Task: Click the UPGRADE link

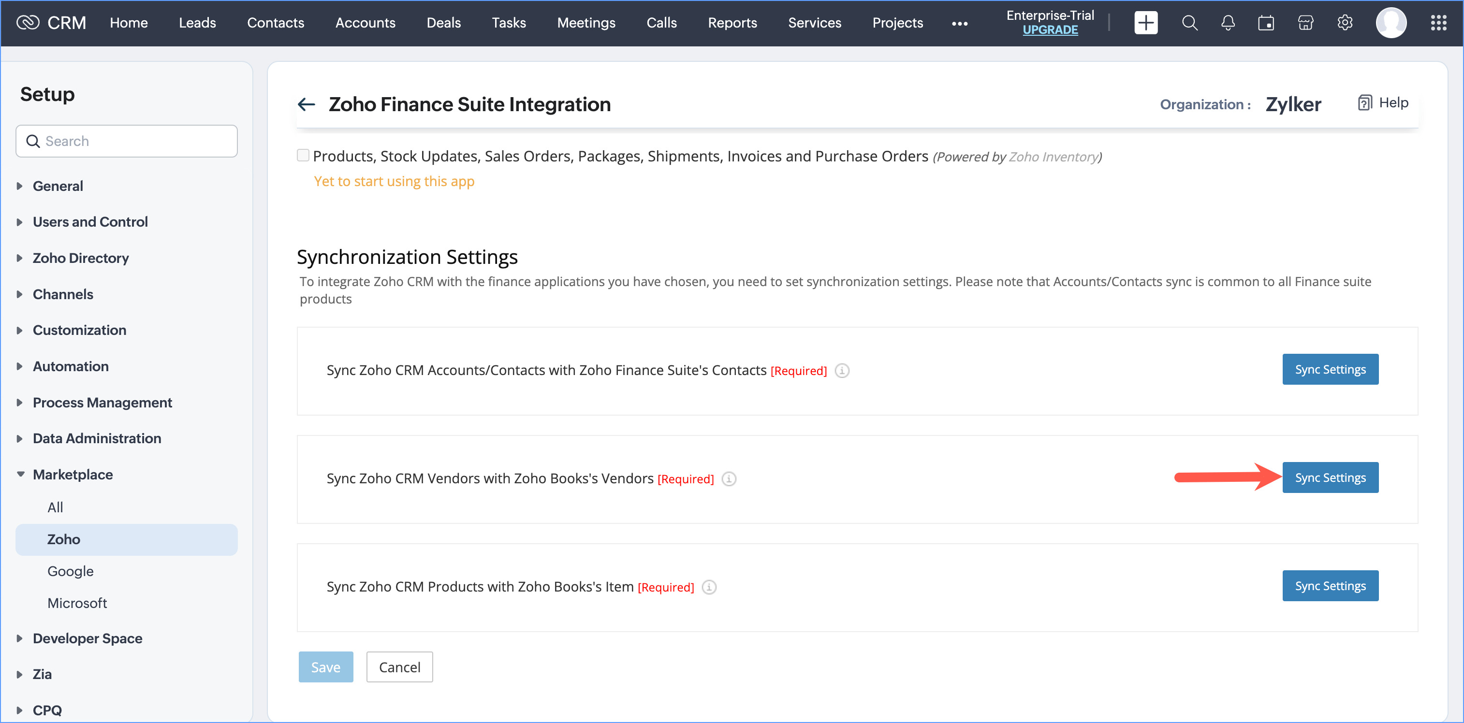Action: point(1050,30)
